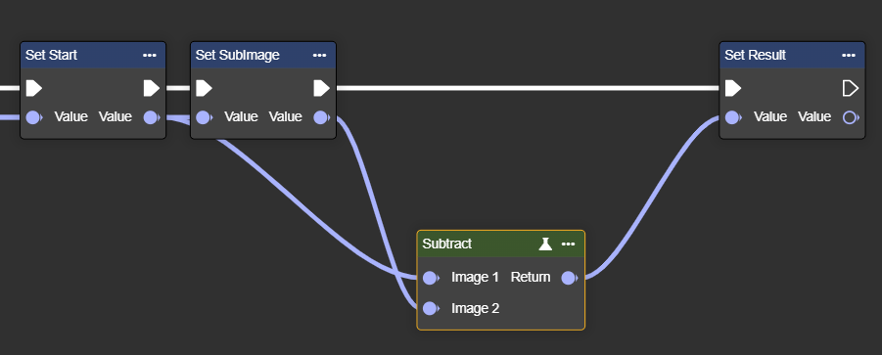Select the Subtract node title
This screenshot has width=882, height=355.
point(446,244)
